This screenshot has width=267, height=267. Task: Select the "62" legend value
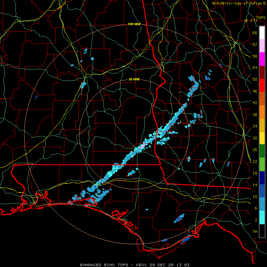255,44
